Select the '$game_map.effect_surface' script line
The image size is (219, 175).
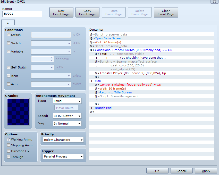point(151,62)
